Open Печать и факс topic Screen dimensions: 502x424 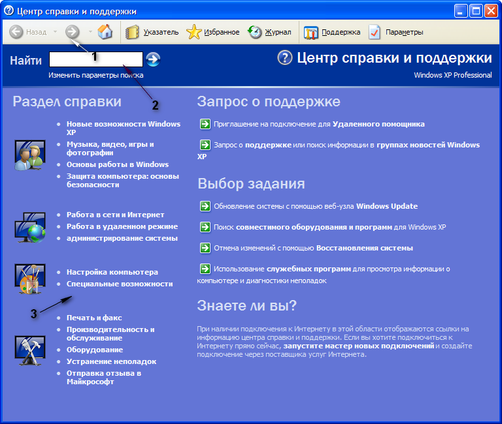click(94, 318)
